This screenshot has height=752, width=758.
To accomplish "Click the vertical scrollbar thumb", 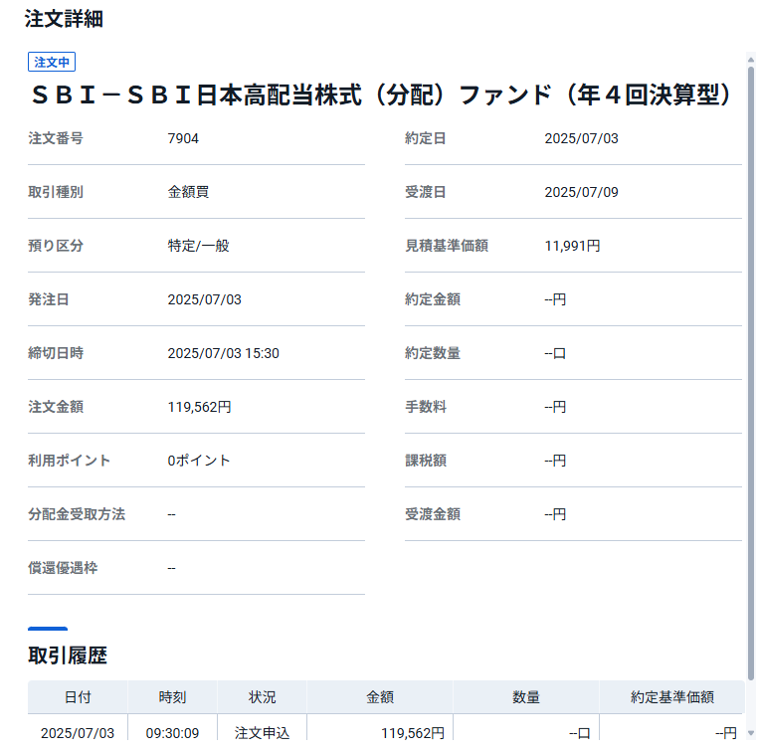I will point(751,373).
